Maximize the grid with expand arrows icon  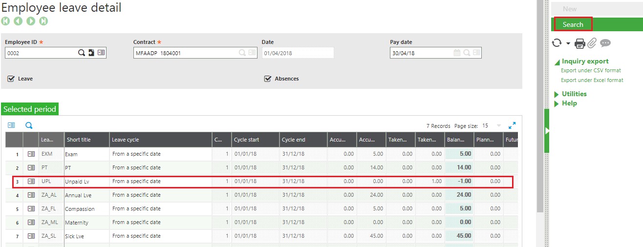[x=512, y=125]
